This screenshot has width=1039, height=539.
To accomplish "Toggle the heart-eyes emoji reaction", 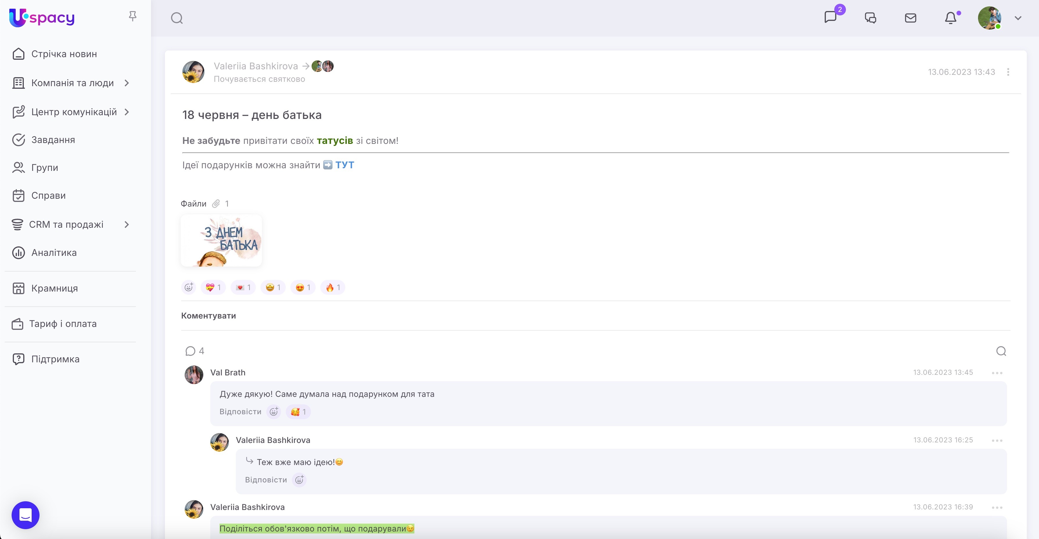I will tap(303, 287).
